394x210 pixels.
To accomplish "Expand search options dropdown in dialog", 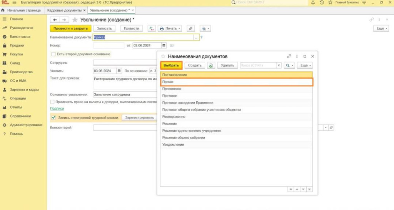I will point(289,66).
